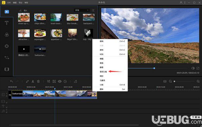This screenshot has height=127, width=202.
Task: Click the fit-timeline-to-window icon
Action: (165, 81)
